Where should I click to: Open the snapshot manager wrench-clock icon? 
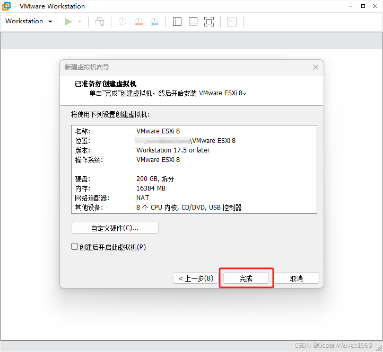point(154,22)
